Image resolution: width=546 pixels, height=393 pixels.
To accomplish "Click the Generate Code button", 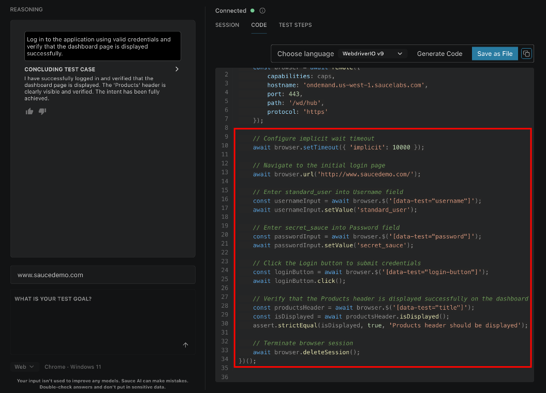I will click(x=439, y=54).
